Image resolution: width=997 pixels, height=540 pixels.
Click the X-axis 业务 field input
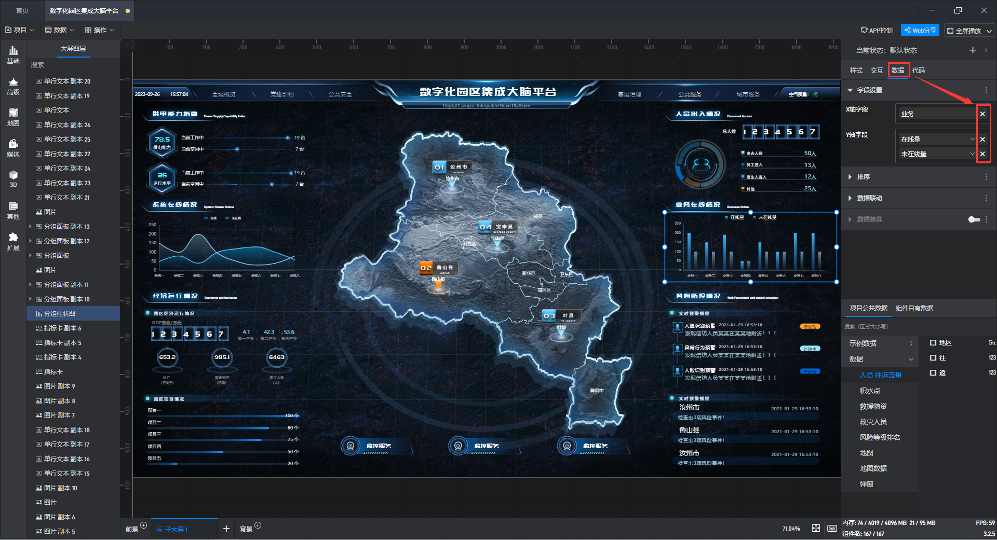tap(937, 114)
